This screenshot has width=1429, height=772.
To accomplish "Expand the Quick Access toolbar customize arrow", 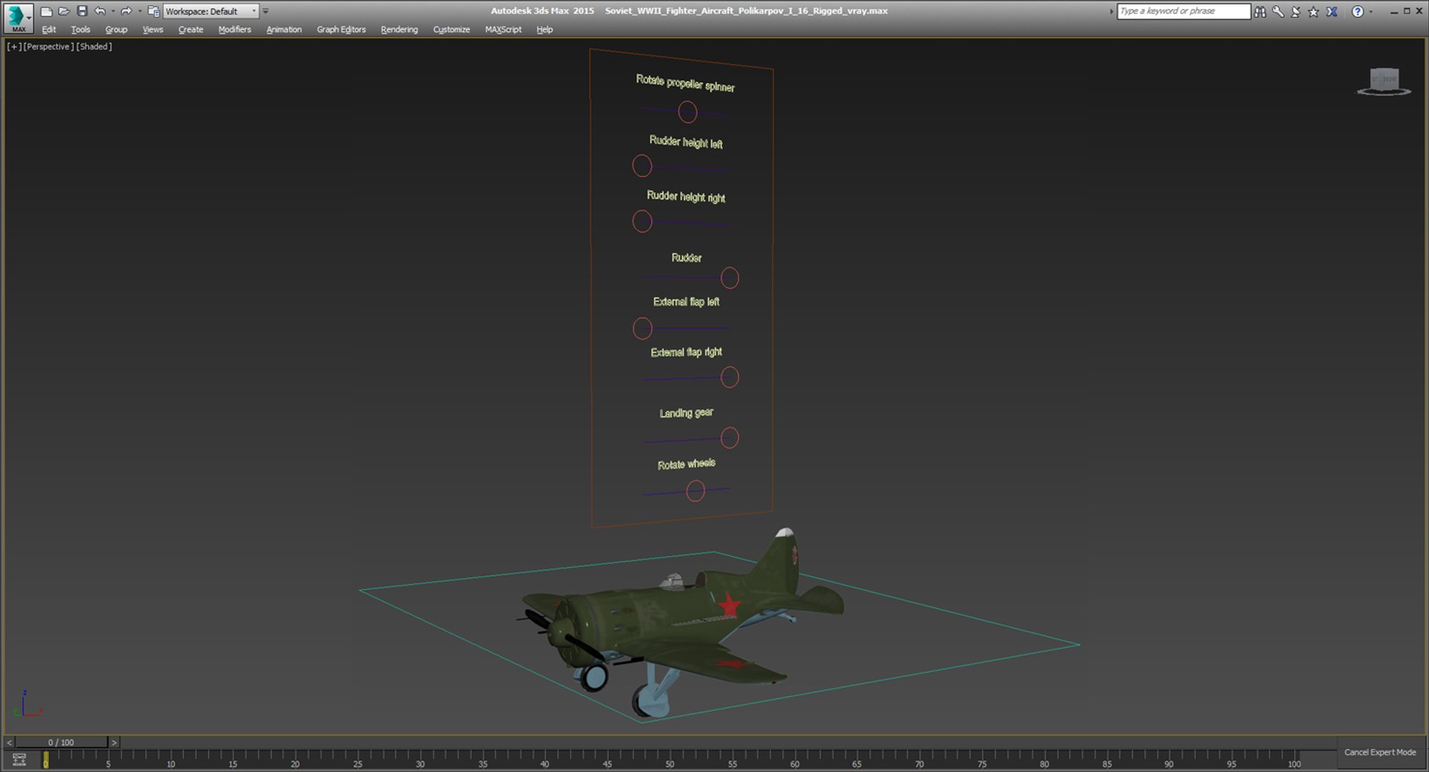I will coord(266,11).
